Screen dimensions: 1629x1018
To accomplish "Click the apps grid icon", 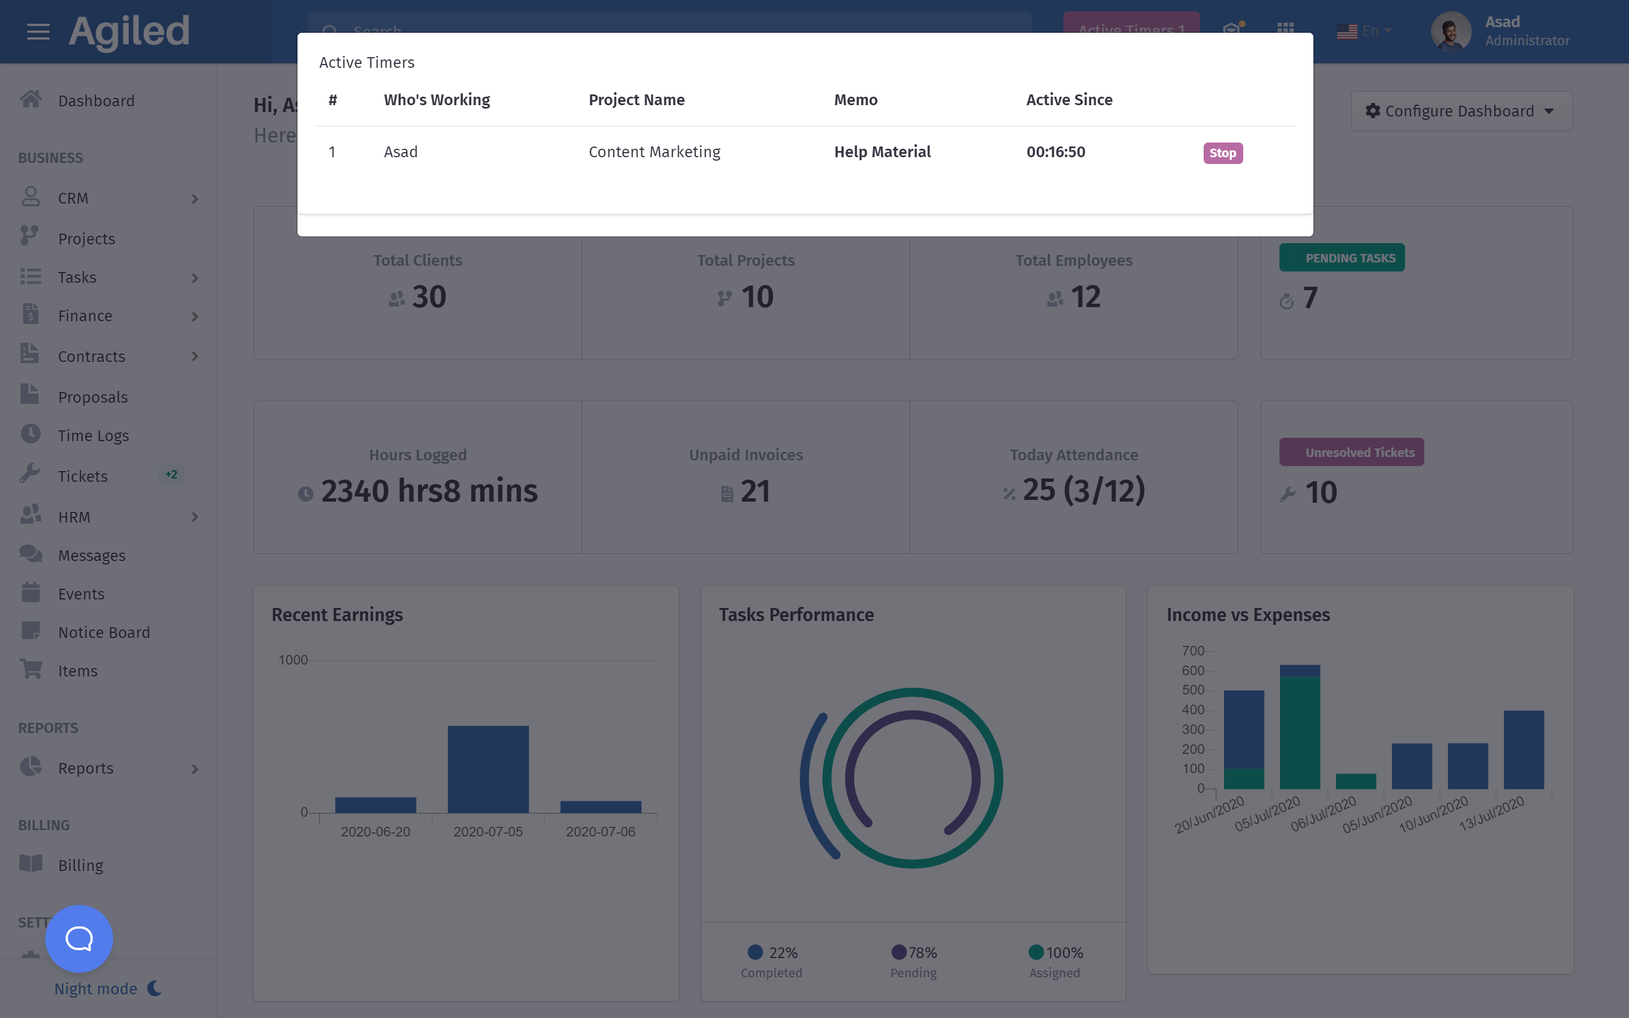I will point(1285,29).
